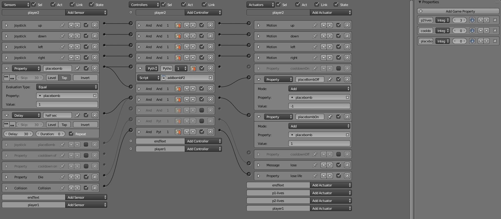
Task: Clear the placebomb sensor property field
Action: tap(95, 96)
